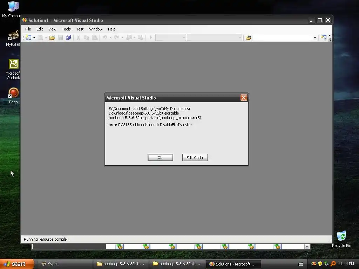Image resolution: width=359 pixels, height=269 pixels.
Task: Click the 11:14 PM system clock
Action: pyautogui.click(x=346, y=264)
